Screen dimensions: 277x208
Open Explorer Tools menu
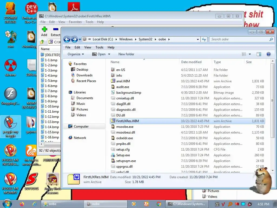pos(99,47)
